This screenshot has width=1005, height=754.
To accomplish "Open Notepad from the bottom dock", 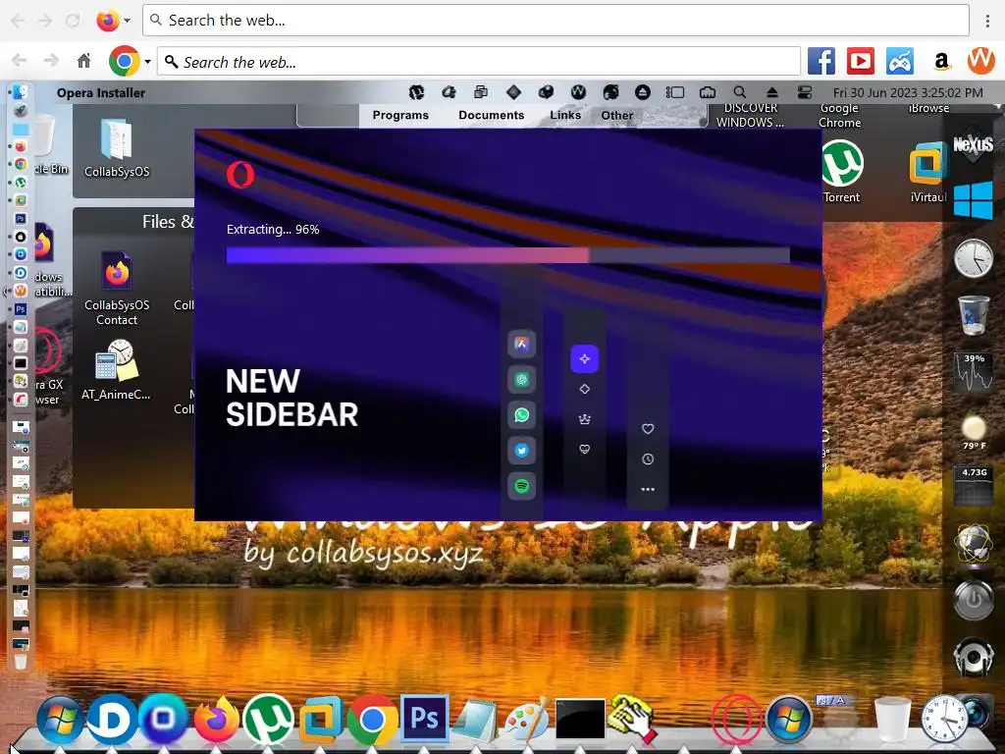I will pos(475,719).
